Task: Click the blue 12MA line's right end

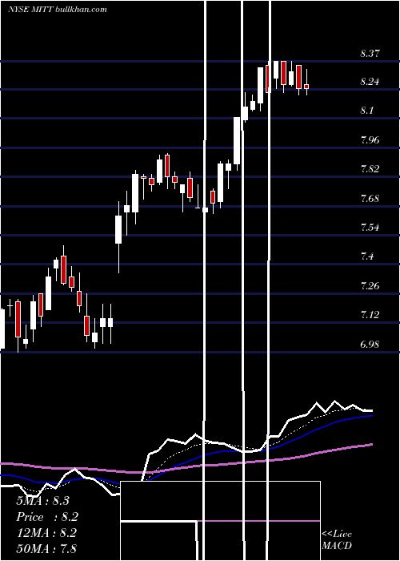Action: point(371,416)
